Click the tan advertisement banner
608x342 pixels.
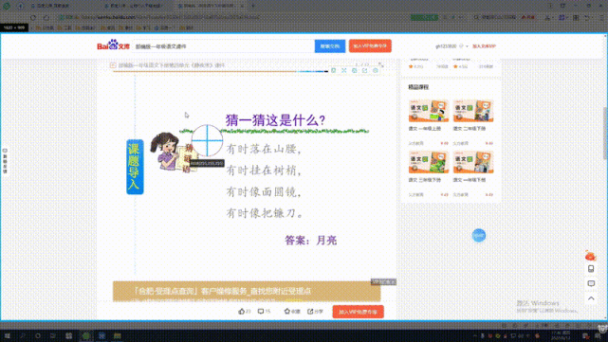[247, 291]
